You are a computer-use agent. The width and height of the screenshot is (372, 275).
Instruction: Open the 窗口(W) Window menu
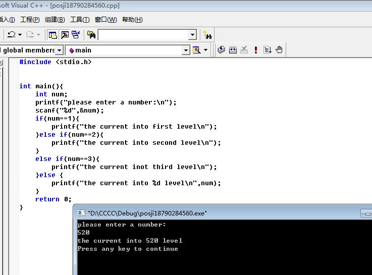(x=105, y=20)
